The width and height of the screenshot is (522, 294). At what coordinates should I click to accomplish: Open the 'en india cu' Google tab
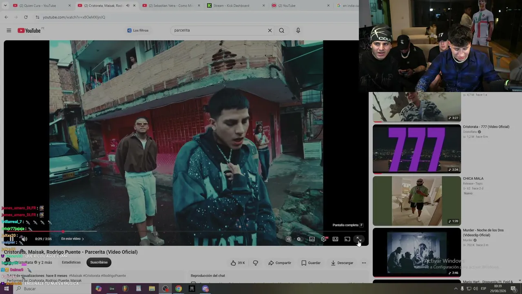click(x=347, y=6)
